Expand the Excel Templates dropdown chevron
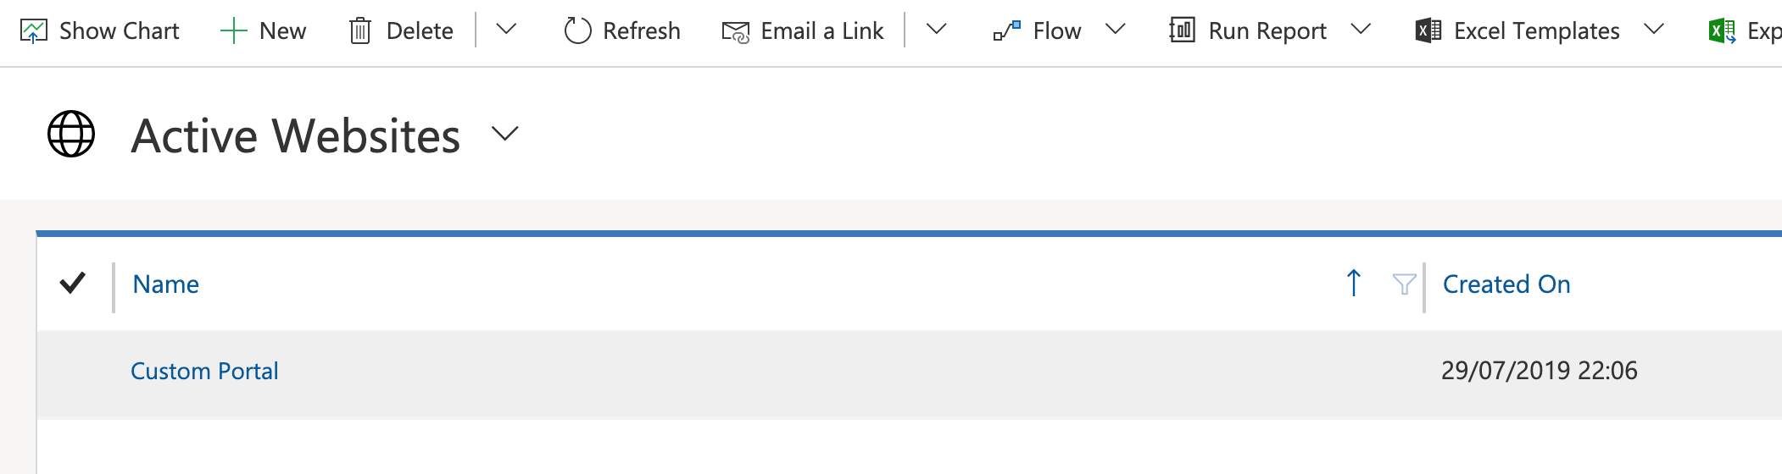This screenshot has width=1782, height=474. tap(1653, 30)
